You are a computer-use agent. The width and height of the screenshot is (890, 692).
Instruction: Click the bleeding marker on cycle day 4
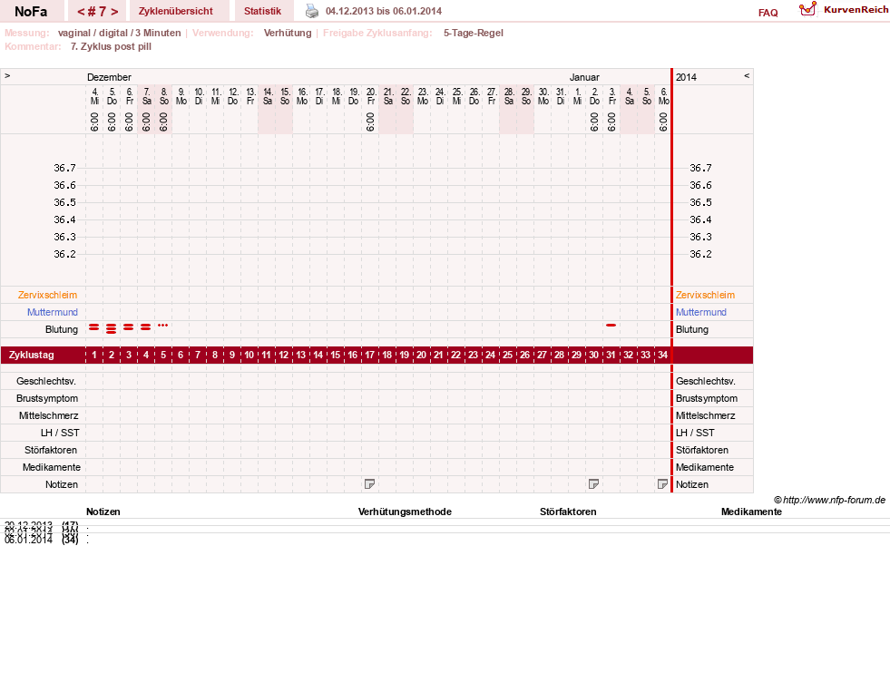point(146,327)
